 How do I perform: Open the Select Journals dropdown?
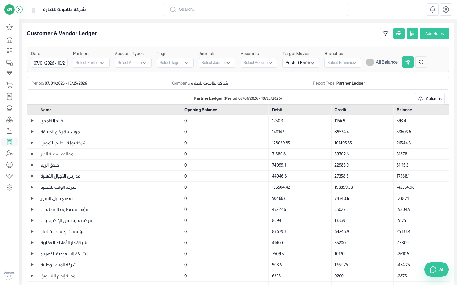217,63
